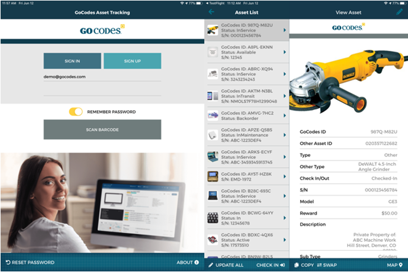The height and width of the screenshot is (272, 408).
Task: Toggle the Remember Password switch
Action: pos(76,112)
